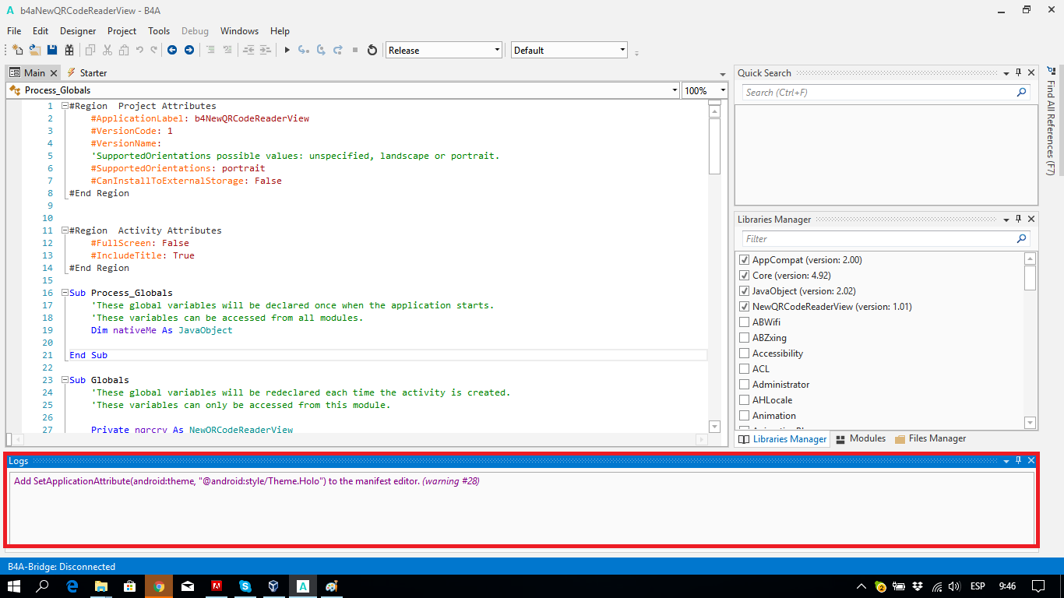Screen dimensions: 1064x598
Task: Navigate backward with the blue left arrow
Action: point(171,50)
